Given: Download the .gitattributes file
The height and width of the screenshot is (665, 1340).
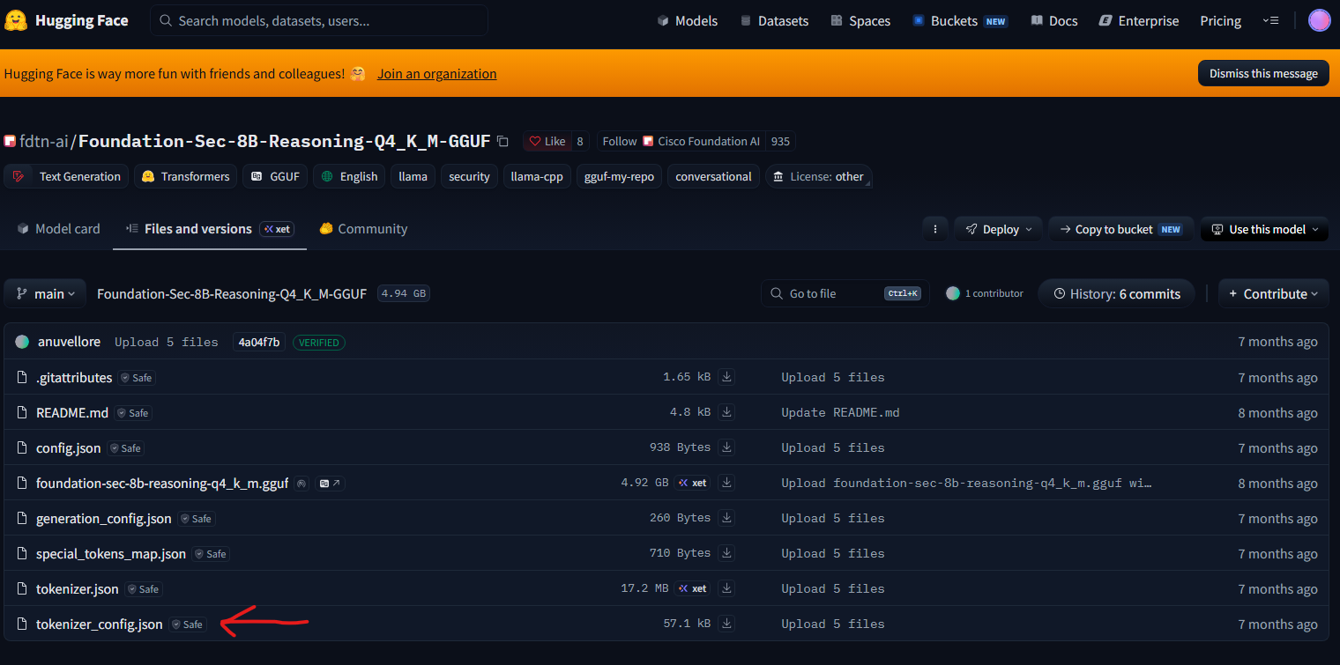Looking at the screenshot, I should click(x=726, y=377).
